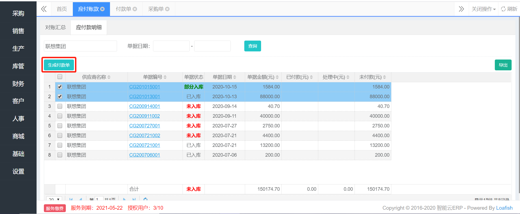
Task: Sort by 未付款(元) using its sort arrows
Action: [384, 77]
